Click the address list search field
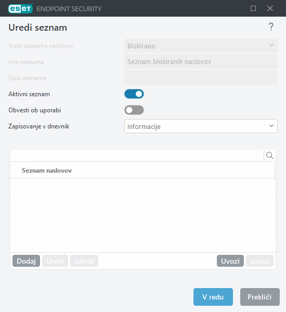Screen dimensions: 286x312 [137, 155]
